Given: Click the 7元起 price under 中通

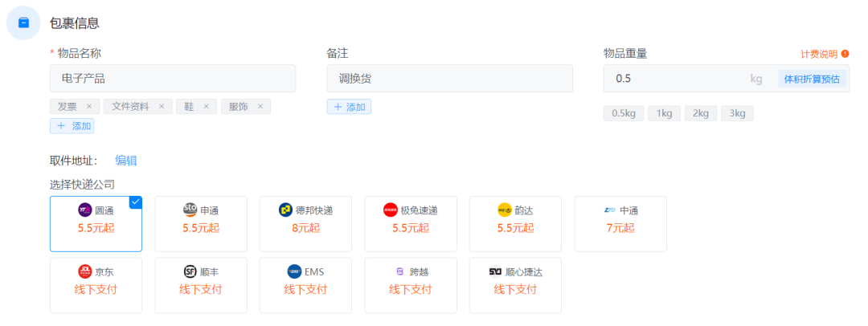Looking at the screenshot, I should (620, 228).
